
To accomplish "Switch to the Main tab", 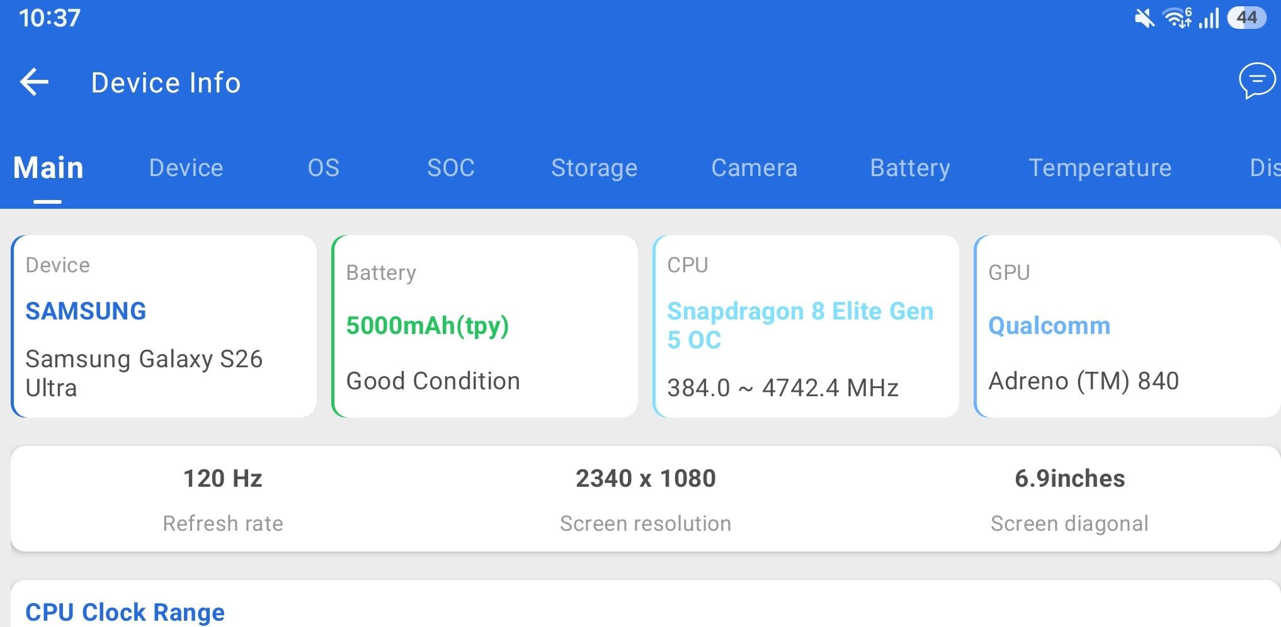I will coord(48,168).
